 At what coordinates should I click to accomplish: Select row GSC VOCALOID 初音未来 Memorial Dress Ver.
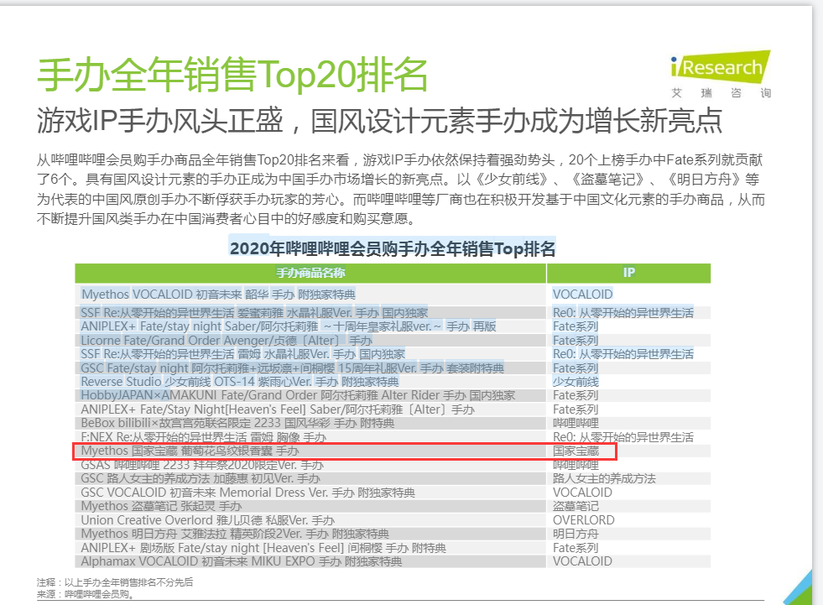click(393, 493)
